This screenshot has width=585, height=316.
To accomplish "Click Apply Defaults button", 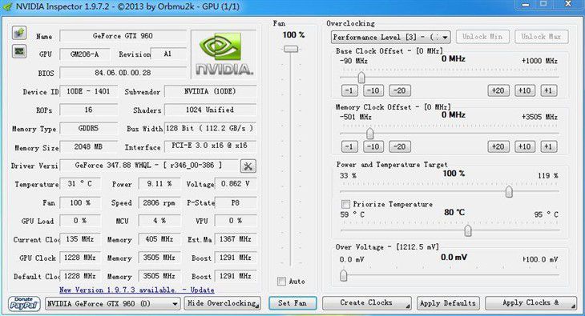I will 448,303.
